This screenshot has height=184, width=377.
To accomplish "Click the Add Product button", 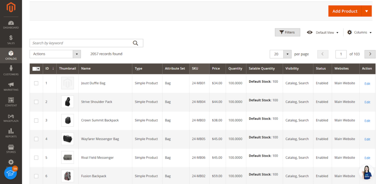I will pyautogui.click(x=345, y=11).
